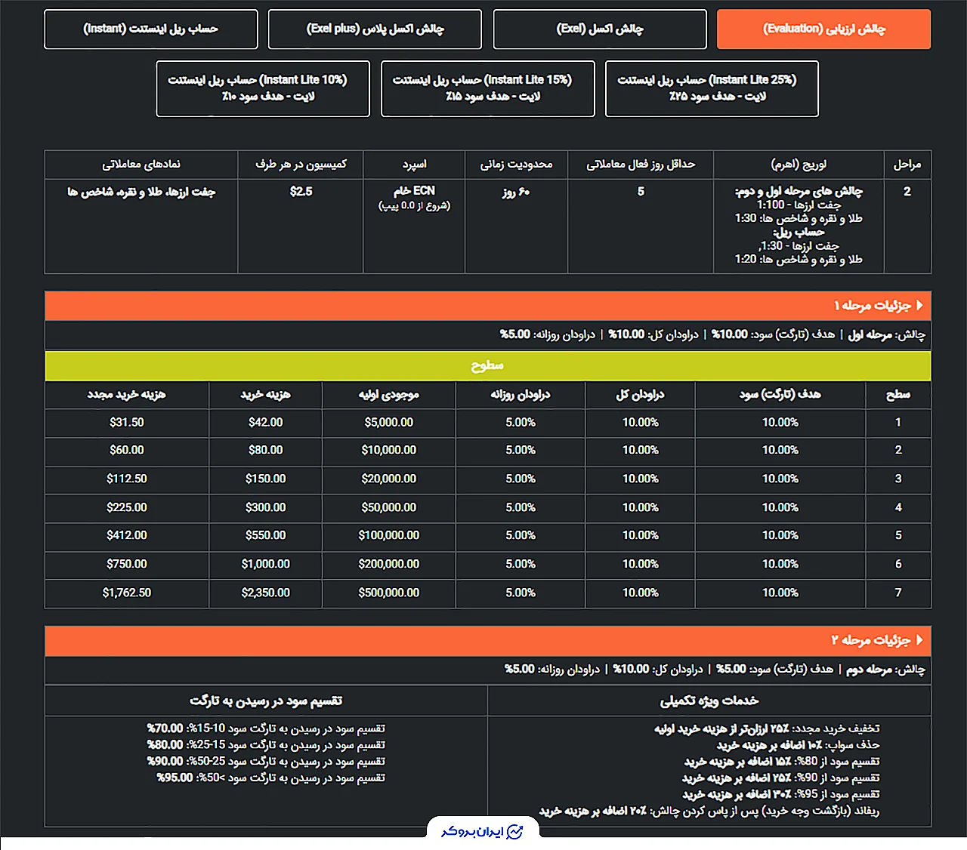Switch to حساب ریل اینستنت (Instant) tab
Screen dimensions: 967x850
[151, 29]
